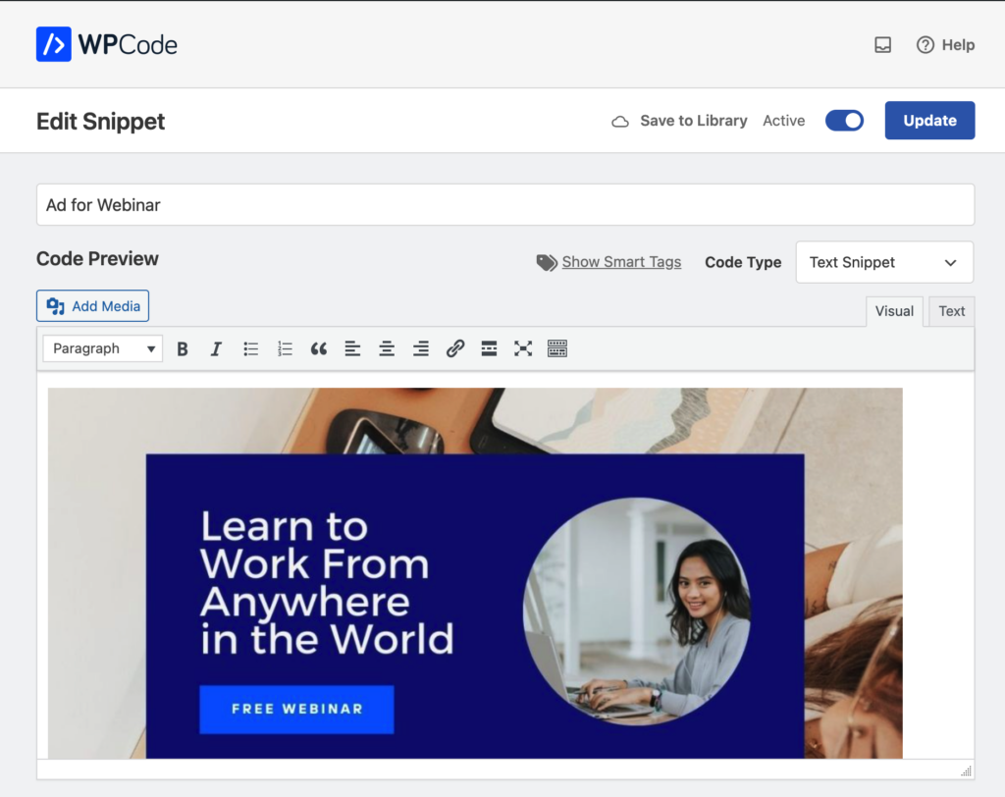
Task: Click the cloud Save to Library icon
Action: [620, 121]
